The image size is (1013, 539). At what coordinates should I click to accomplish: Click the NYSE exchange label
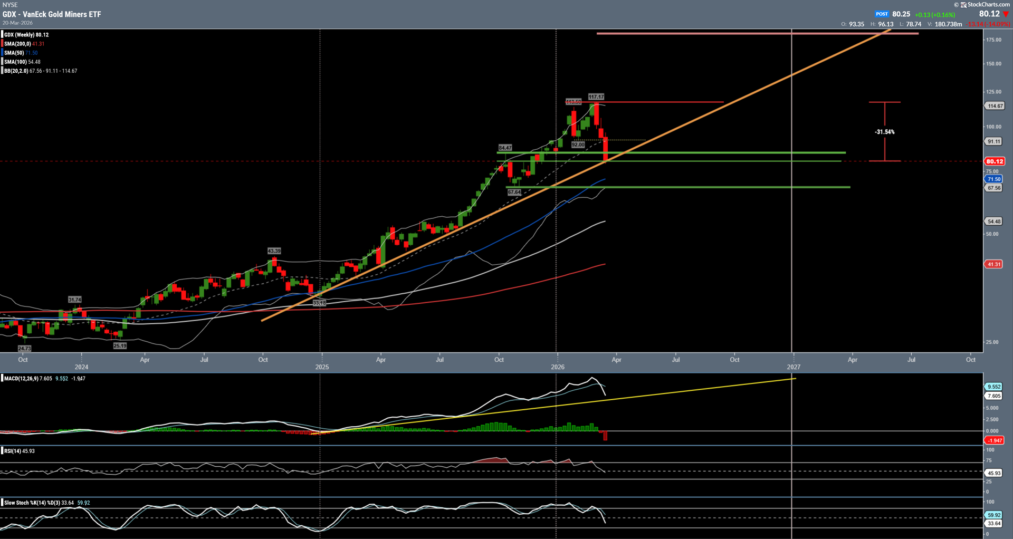(x=10, y=5)
